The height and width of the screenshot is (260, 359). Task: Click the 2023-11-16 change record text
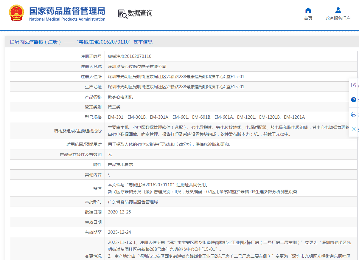(x=229, y=246)
